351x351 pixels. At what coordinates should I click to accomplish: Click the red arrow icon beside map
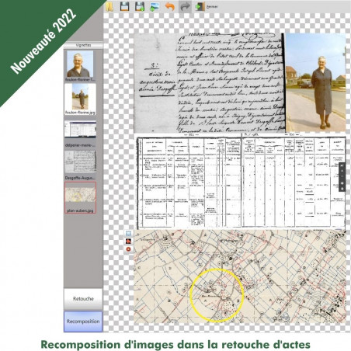[x=128, y=242]
